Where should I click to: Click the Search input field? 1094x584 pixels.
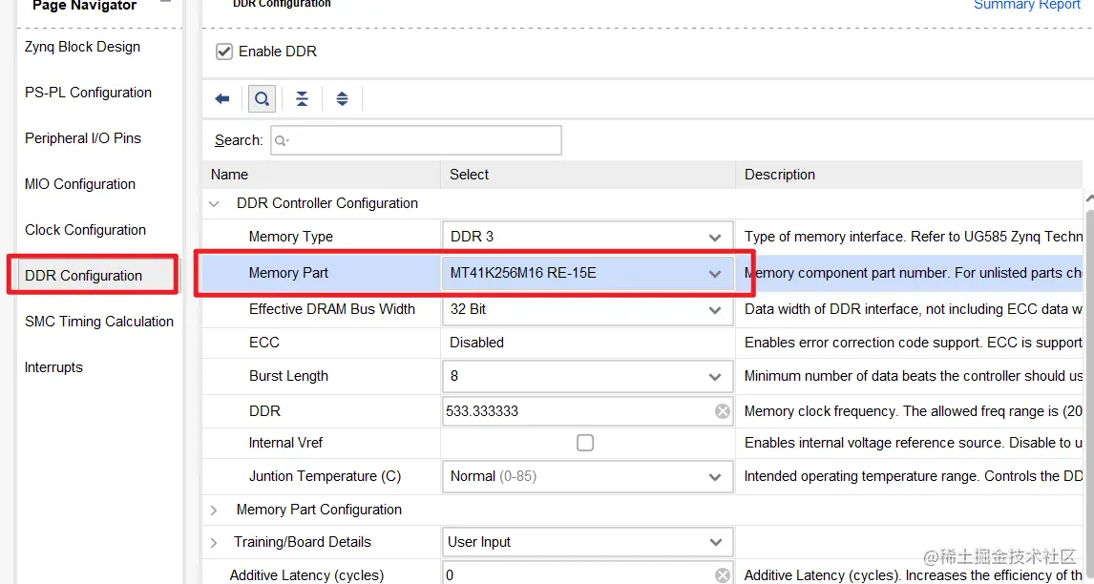(x=416, y=140)
